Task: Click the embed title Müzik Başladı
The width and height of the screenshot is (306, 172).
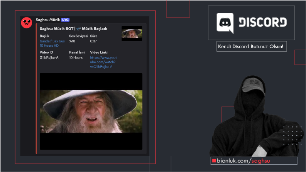Action: 94,29
